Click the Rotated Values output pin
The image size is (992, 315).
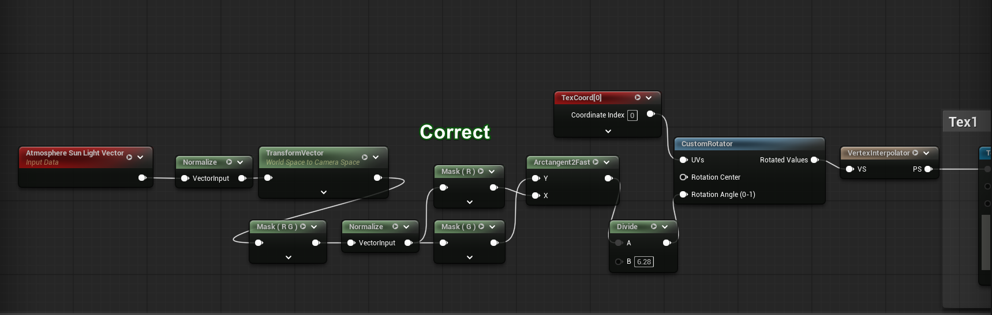[814, 160]
